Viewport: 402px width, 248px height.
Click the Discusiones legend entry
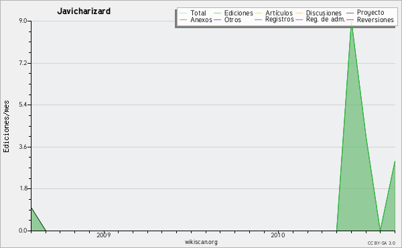point(318,13)
